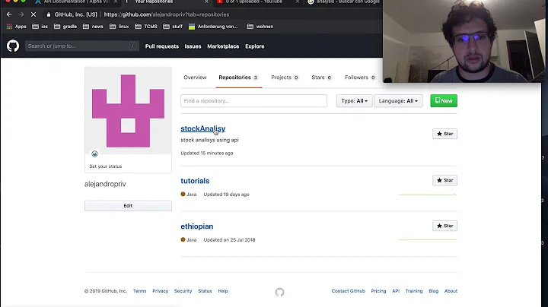The height and width of the screenshot is (307, 548).
Task: Open Blog footer link
Action: click(x=433, y=291)
